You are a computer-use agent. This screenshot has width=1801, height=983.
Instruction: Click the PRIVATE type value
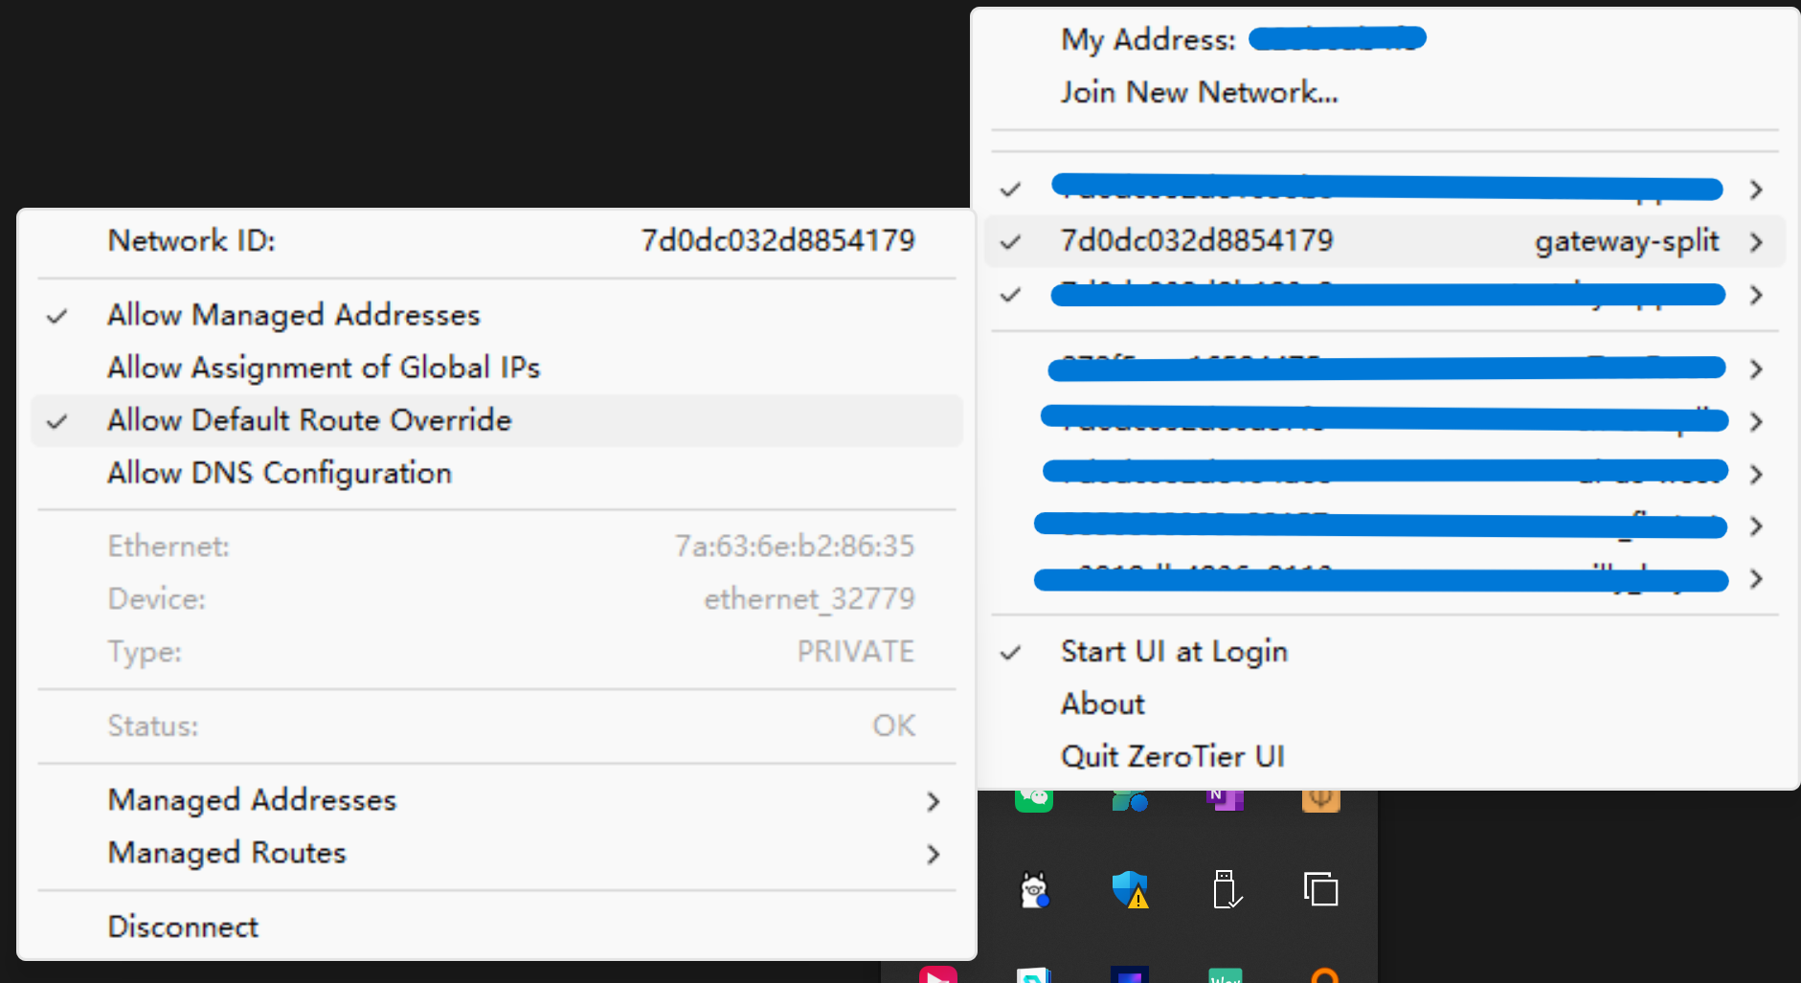(855, 652)
